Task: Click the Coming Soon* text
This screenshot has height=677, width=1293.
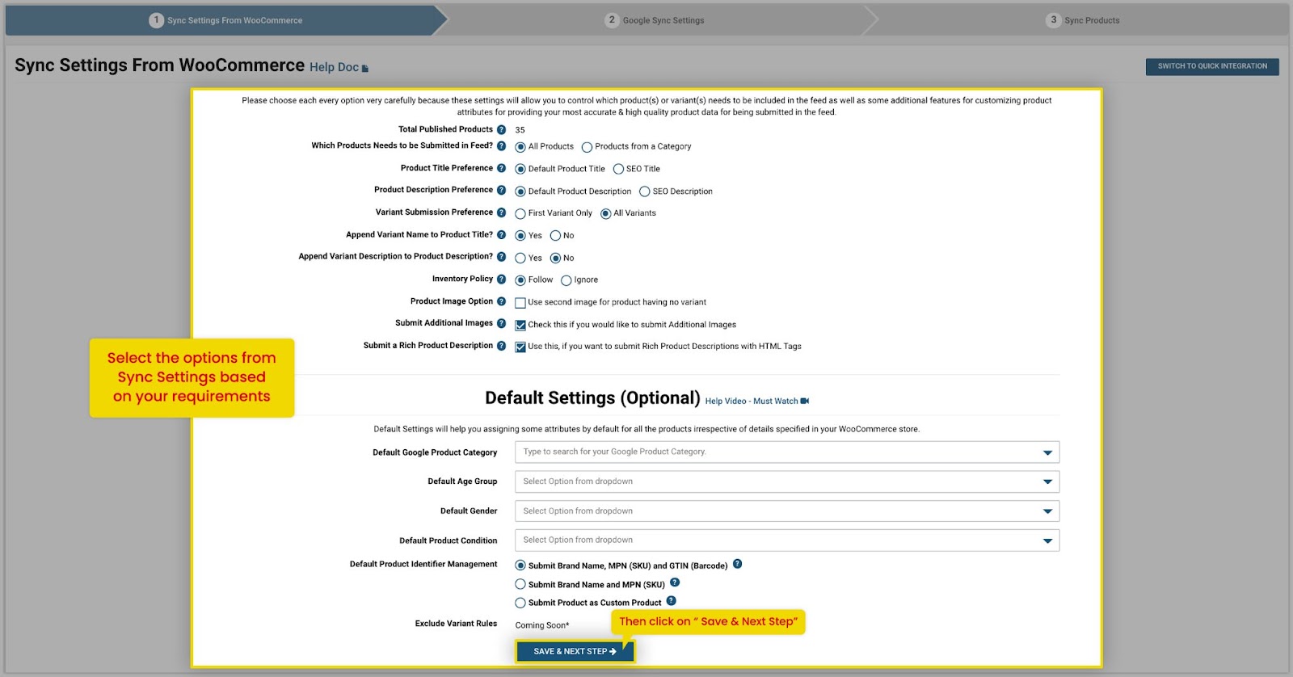Action: click(x=542, y=625)
